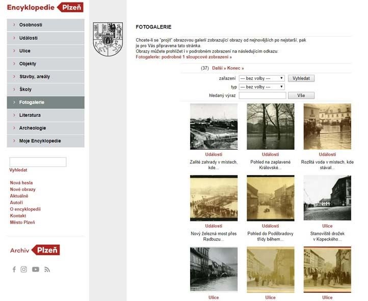Open podrobné 1 sloupcové zobrazení link
This screenshot has width=368, height=301.
[x=183, y=57]
